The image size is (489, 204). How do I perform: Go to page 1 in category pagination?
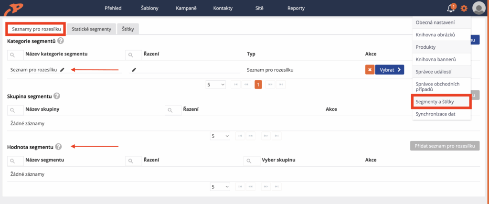point(258,85)
